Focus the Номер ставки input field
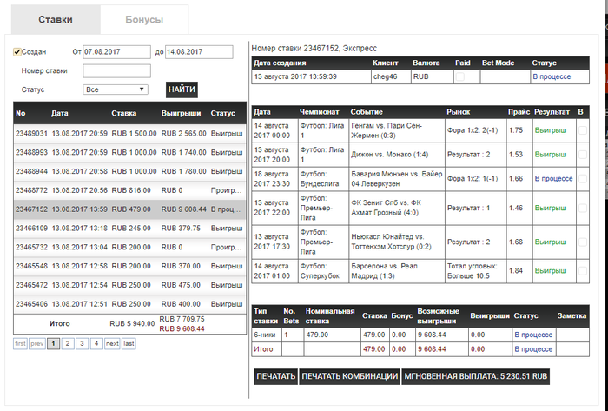Screen dimensions: 608x411 click(x=116, y=71)
